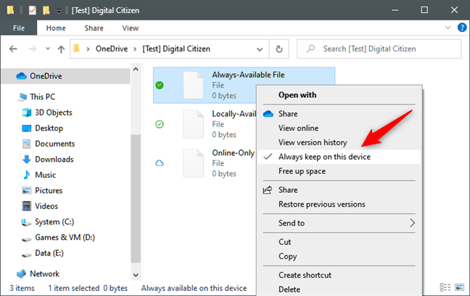This screenshot has width=470, height=296.
Task: Expand the Send to submenu
Action: 339,223
